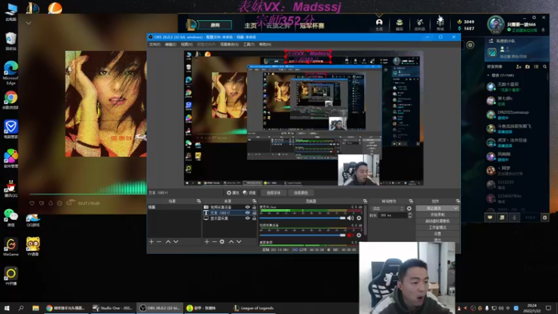Select friend 无数个星辰 in League friends list
The height and width of the screenshot is (314, 558).
tap(517, 87)
